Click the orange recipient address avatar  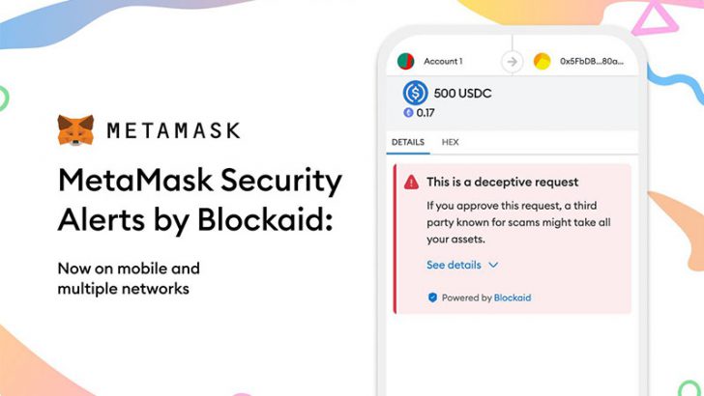542,62
